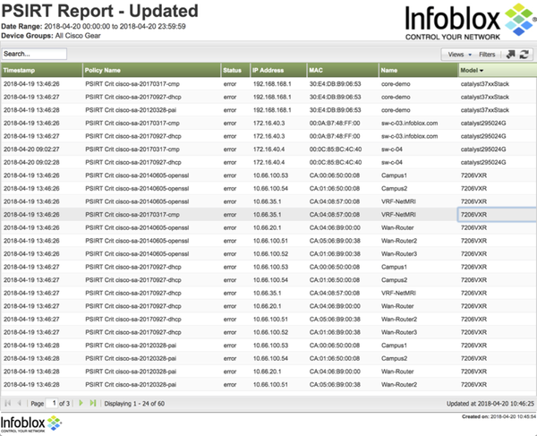This screenshot has width=537, height=436.
Task: Sort by Name column header
Action: click(419, 70)
